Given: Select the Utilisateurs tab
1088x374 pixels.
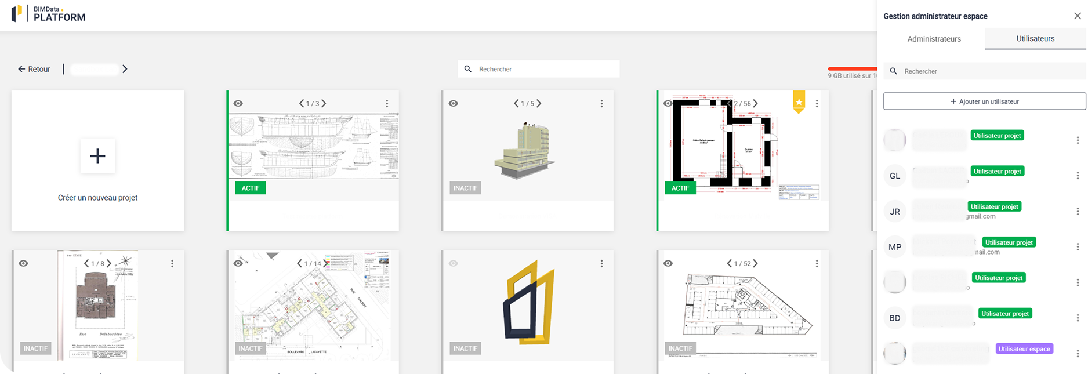Looking at the screenshot, I should tap(1035, 39).
